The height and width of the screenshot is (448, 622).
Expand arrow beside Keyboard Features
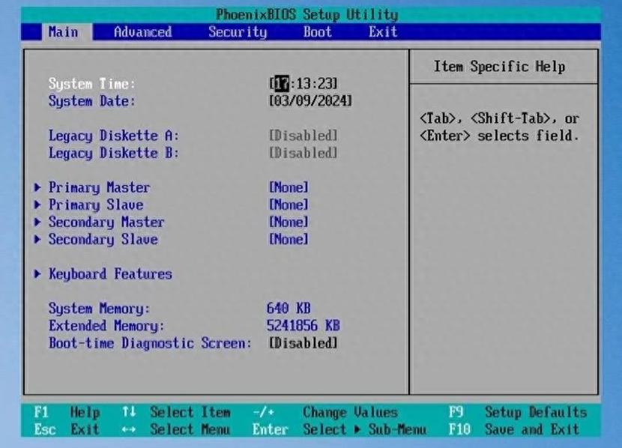[x=37, y=273]
